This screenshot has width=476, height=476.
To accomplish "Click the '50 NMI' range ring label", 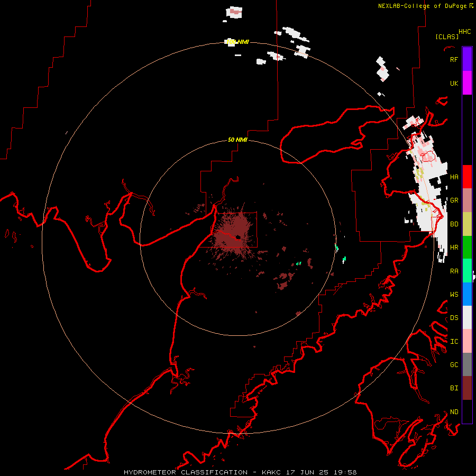I will [x=237, y=140].
